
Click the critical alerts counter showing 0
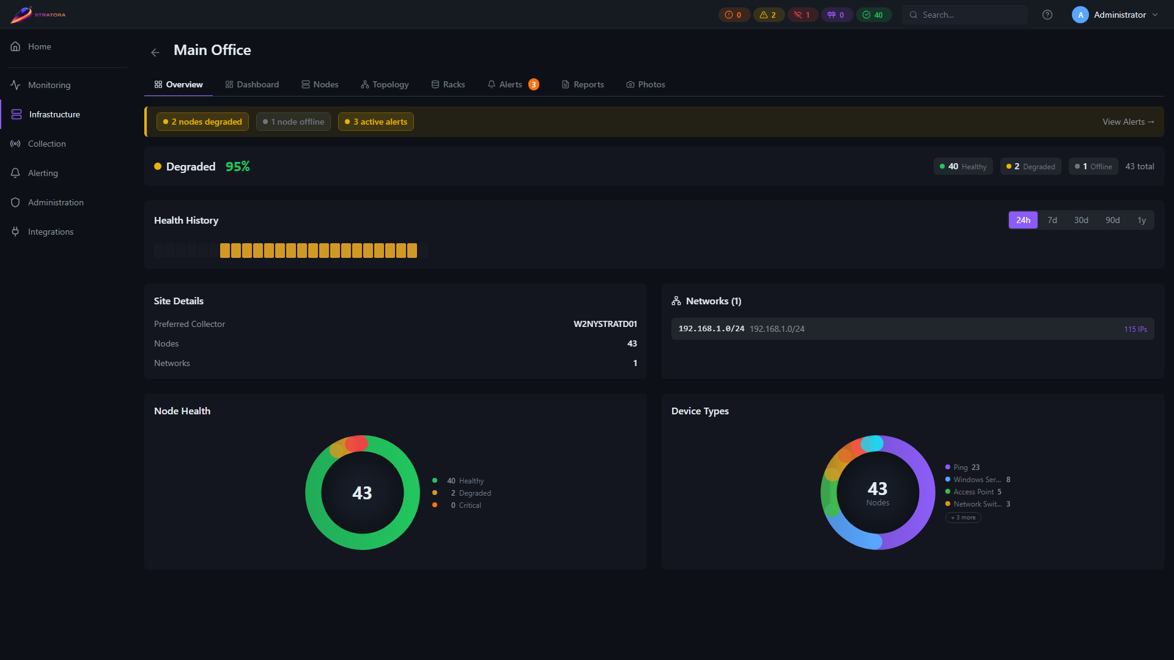[734, 15]
